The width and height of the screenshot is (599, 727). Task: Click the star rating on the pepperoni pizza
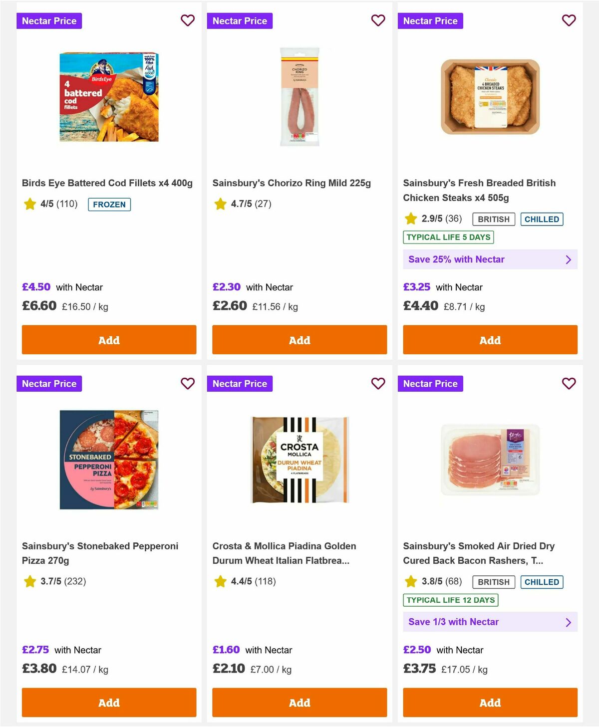pos(29,581)
